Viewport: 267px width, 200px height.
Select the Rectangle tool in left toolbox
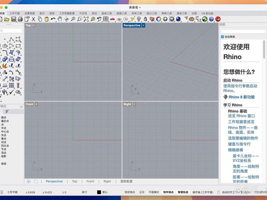point(18,46)
